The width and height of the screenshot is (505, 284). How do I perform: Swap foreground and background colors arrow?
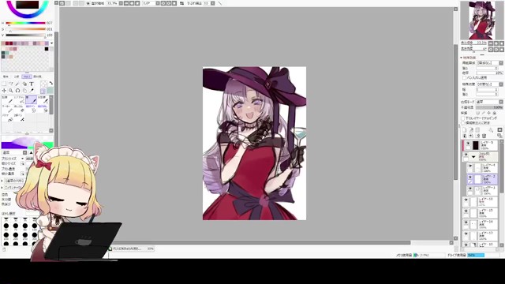click(51, 83)
